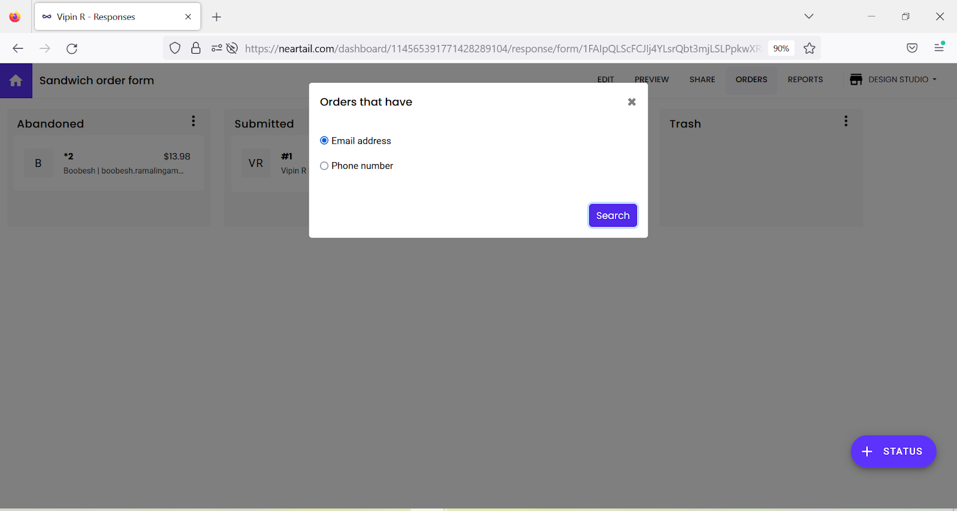Add a new STATUS column
Image resolution: width=957 pixels, height=511 pixels.
coord(894,451)
